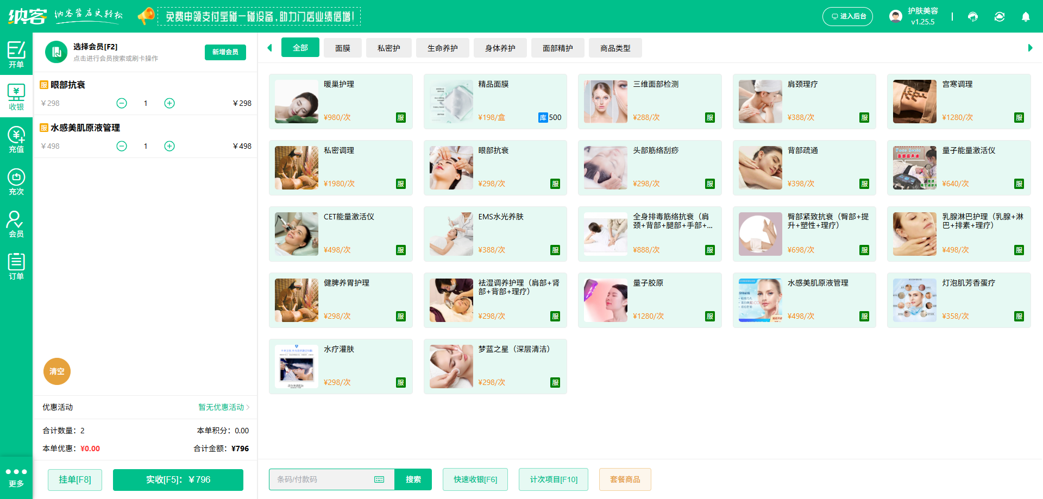
Task: Click the 实收[F5] ¥796 button
Action: coord(178,479)
